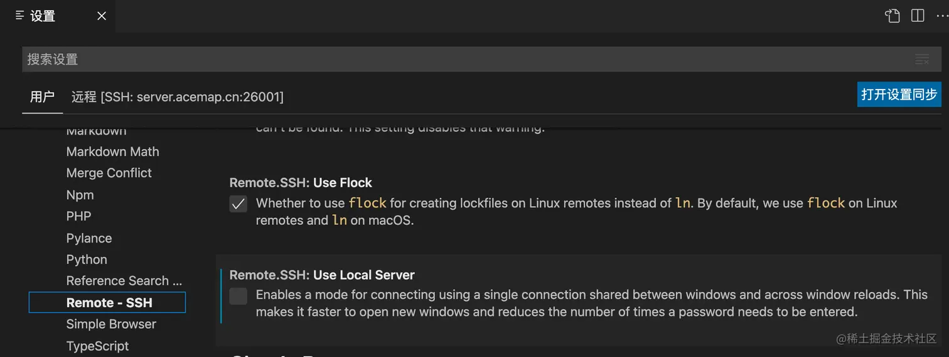Click the 打开设置同步 button
The image size is (949, 357).
899,95
